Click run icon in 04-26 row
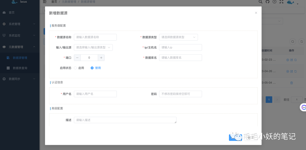This screenshot has height=150, width=306. click(288, 71)
